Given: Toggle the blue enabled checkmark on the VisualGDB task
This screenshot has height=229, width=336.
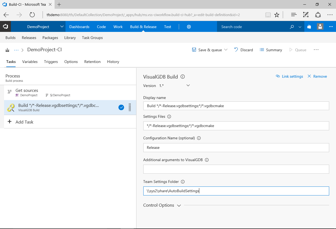Looking at the screenshot, I should (x=121, y=107).
